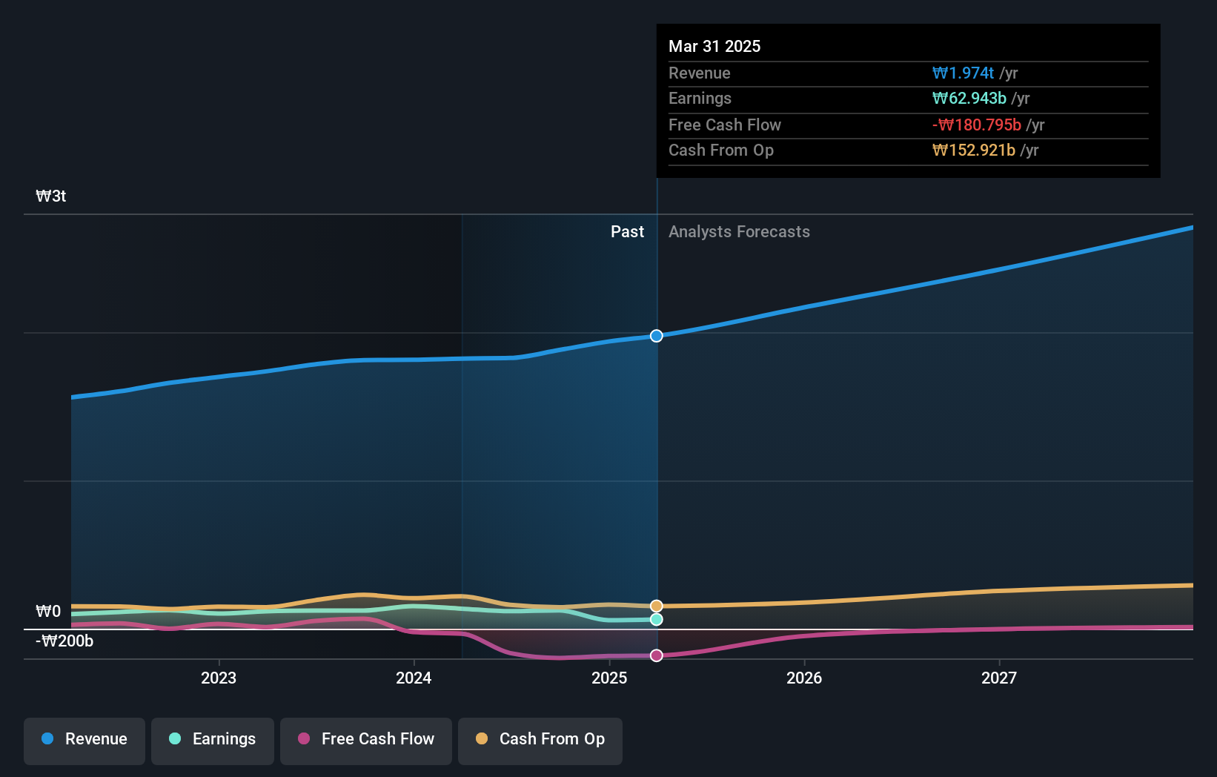Select the orange Cash From Op chart marker
This screenshot has width=1217, height=777.
tap(656, 606)
